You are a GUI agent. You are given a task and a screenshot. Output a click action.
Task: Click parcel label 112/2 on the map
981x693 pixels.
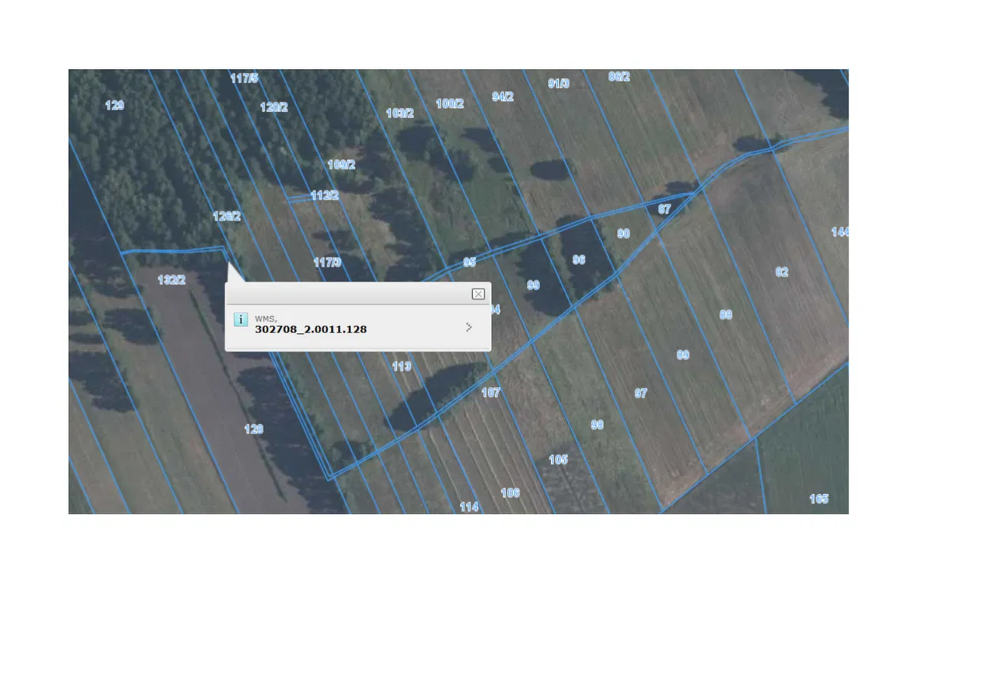tap(325, 196)
